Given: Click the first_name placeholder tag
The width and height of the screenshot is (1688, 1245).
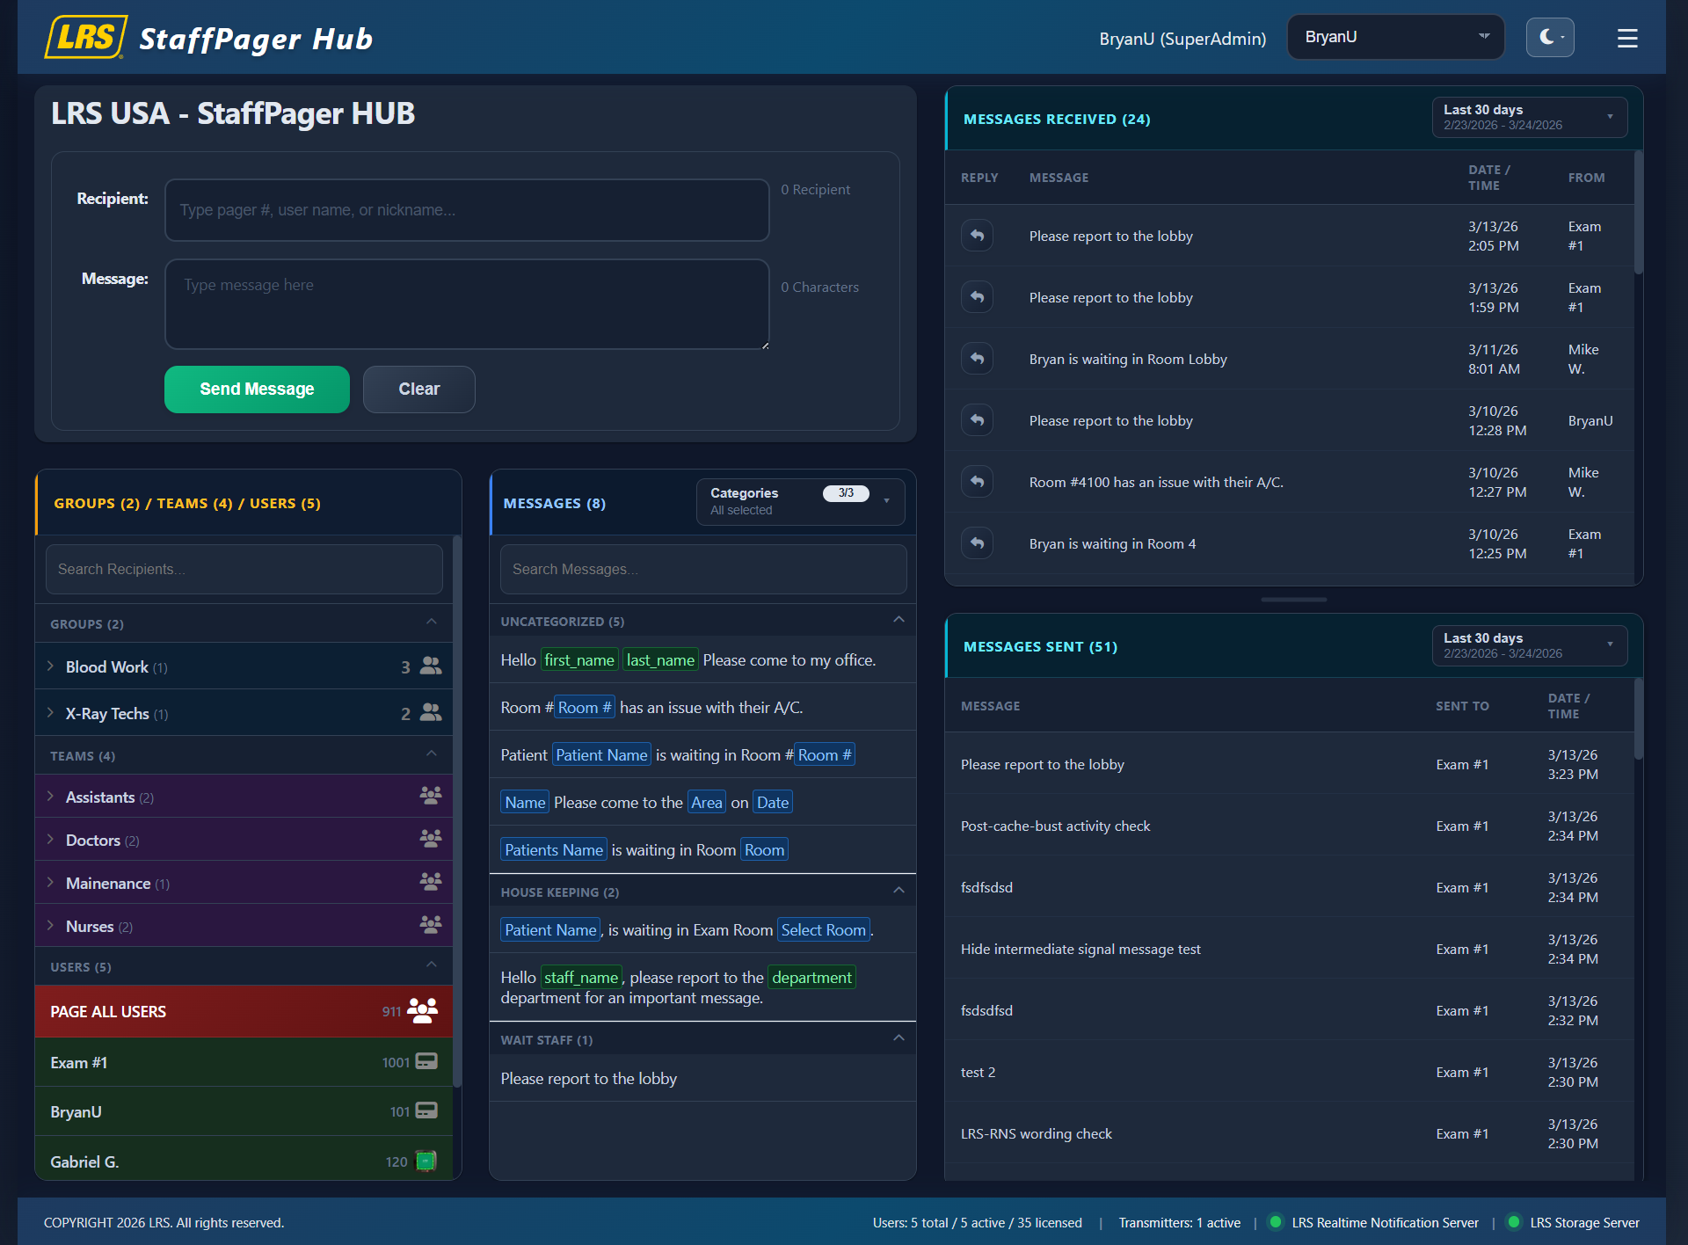Looking at the screenshot, I should (579, 660).
